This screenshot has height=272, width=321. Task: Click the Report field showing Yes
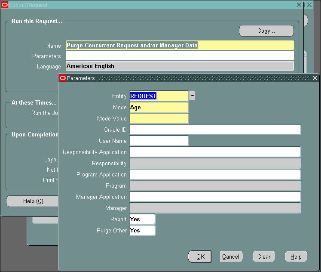pyautogui.click(x=142, y=219)
